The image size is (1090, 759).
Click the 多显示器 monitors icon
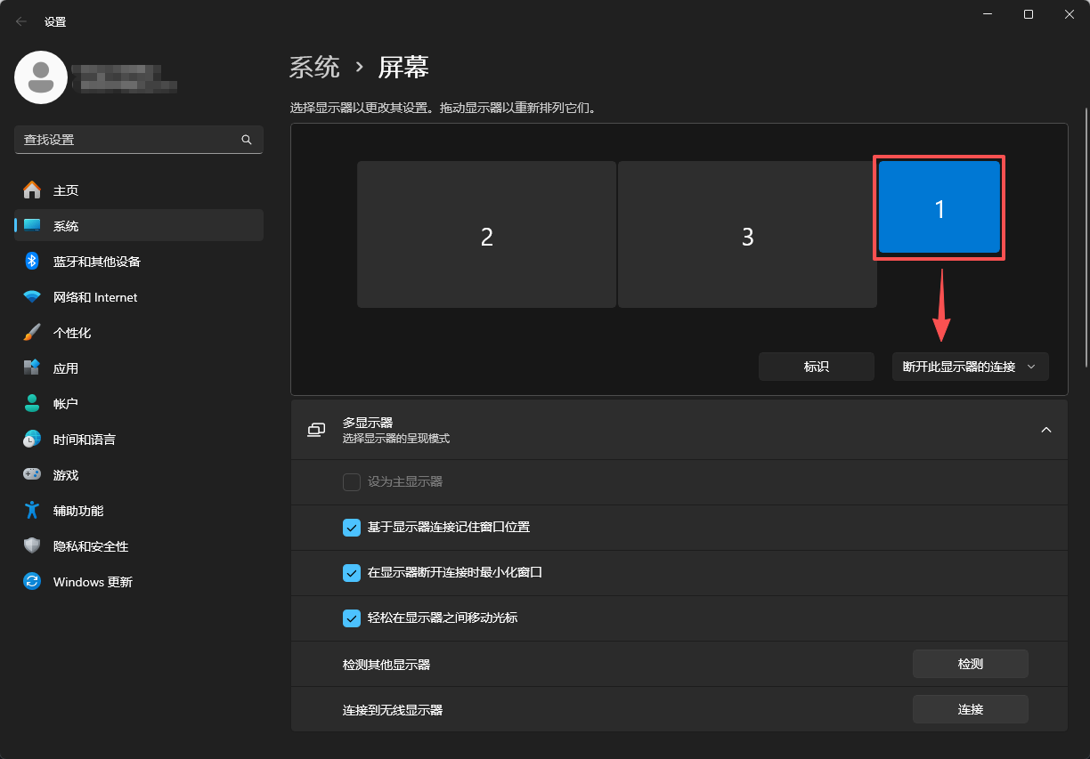click(x=317, y=430)
